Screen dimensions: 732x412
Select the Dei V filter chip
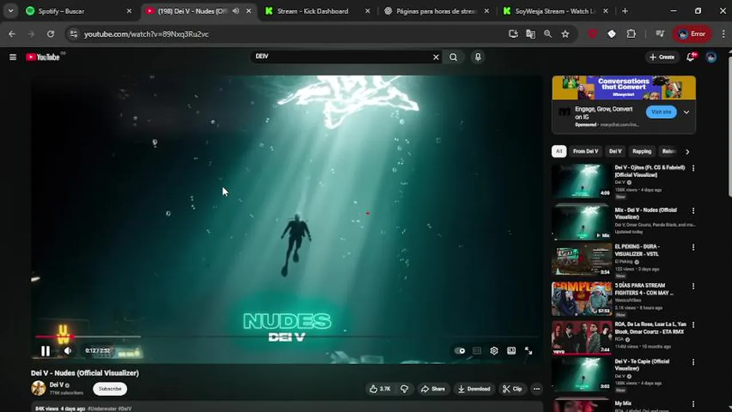coord(615,151)
